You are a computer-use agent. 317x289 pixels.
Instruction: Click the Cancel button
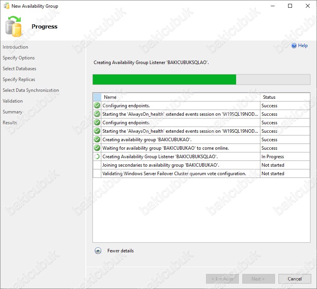[x=295, y=279]
